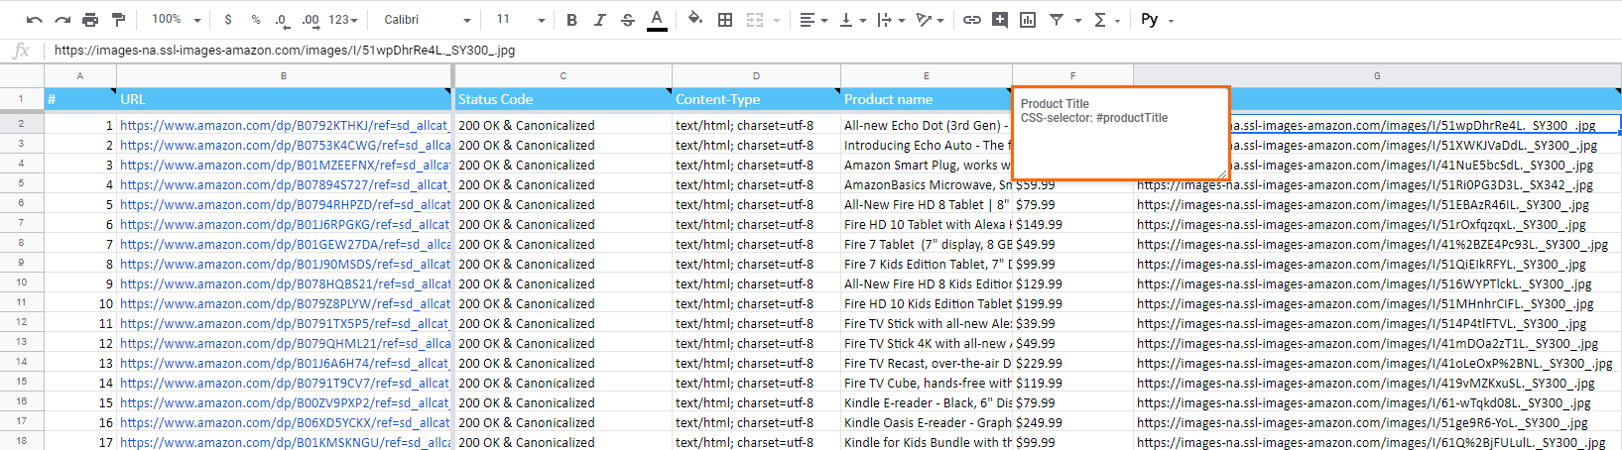
Task: Open horizontal align dropdown
Action: [x=812, y=20]
